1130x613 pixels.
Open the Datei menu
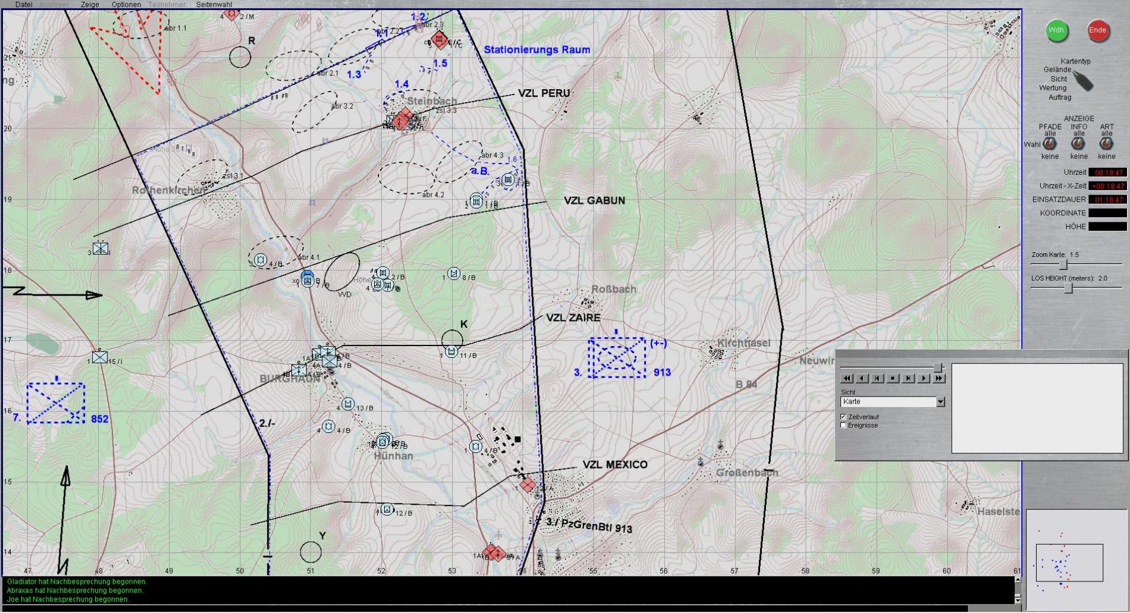(x=24, y=4)
